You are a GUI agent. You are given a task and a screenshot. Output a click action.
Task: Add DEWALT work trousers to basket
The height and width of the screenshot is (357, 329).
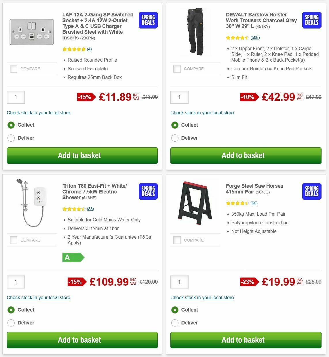(246, 155)
